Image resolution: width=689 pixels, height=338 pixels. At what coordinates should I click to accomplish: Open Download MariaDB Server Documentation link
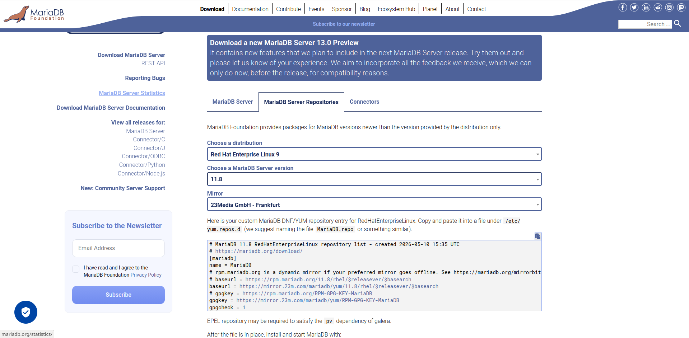111,108
